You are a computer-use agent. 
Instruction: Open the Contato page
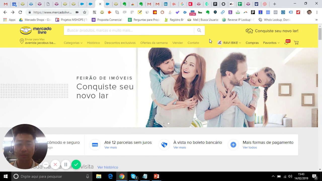click(193, 43)
